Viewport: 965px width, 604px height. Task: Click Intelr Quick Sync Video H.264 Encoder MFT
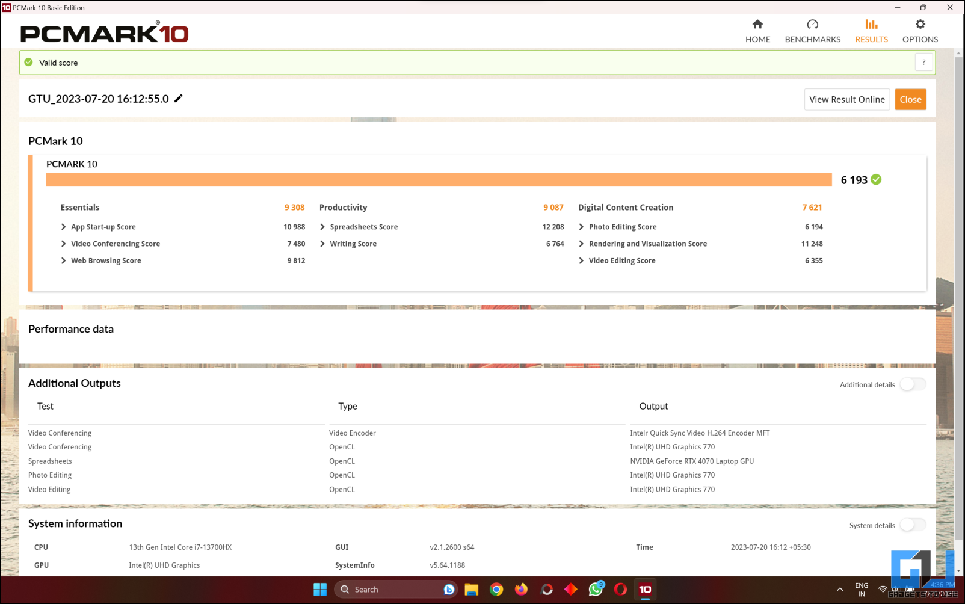pyautogui.click(x=700, y=433)
